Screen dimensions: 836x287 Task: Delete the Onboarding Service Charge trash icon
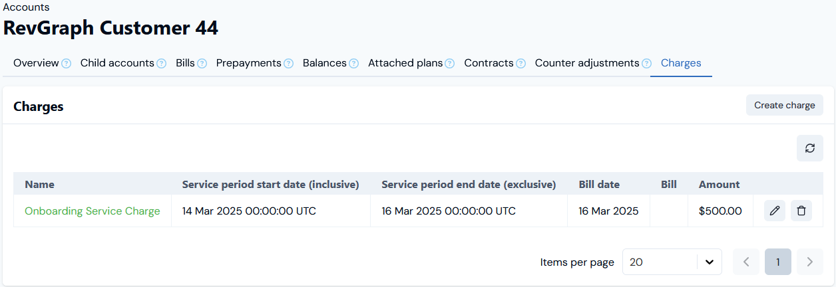(x=801, y=211)
